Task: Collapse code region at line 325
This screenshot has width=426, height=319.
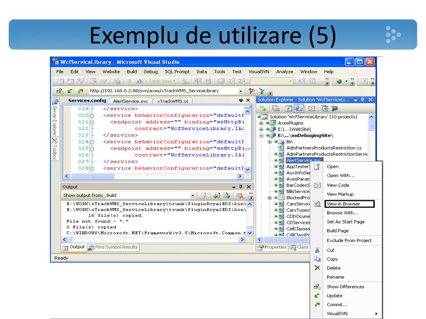Action: pyautogui.click(x=92, y=149)
